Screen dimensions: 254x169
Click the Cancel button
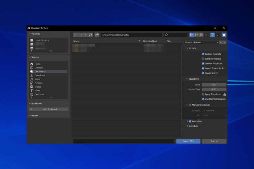pos(214,141)
